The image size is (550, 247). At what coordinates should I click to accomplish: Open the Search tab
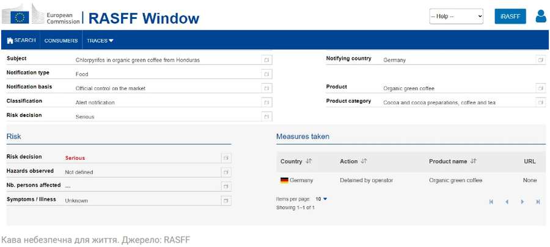(21, 41)
